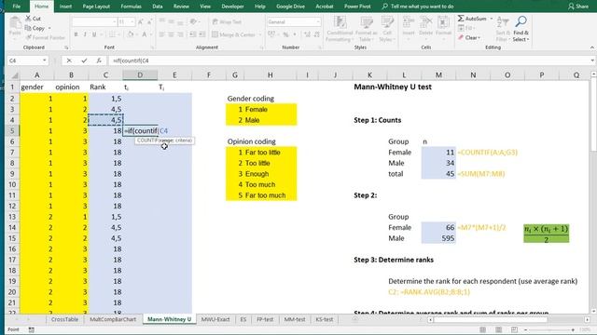
Task: Zoom in with the plus button
Action: [573, 329]
